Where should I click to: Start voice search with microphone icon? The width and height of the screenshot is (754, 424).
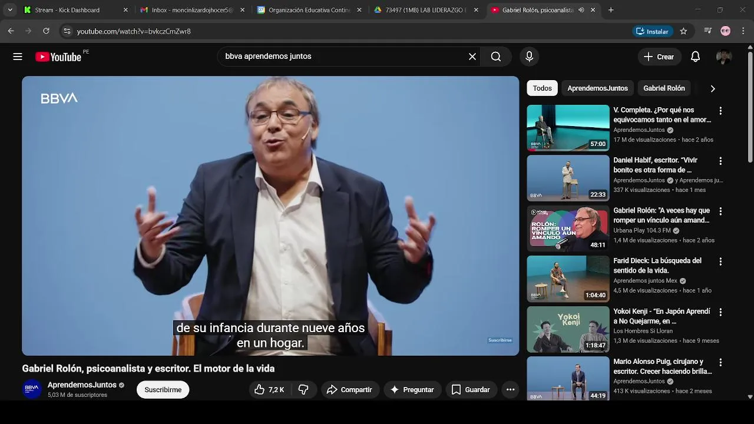(529, 57)
